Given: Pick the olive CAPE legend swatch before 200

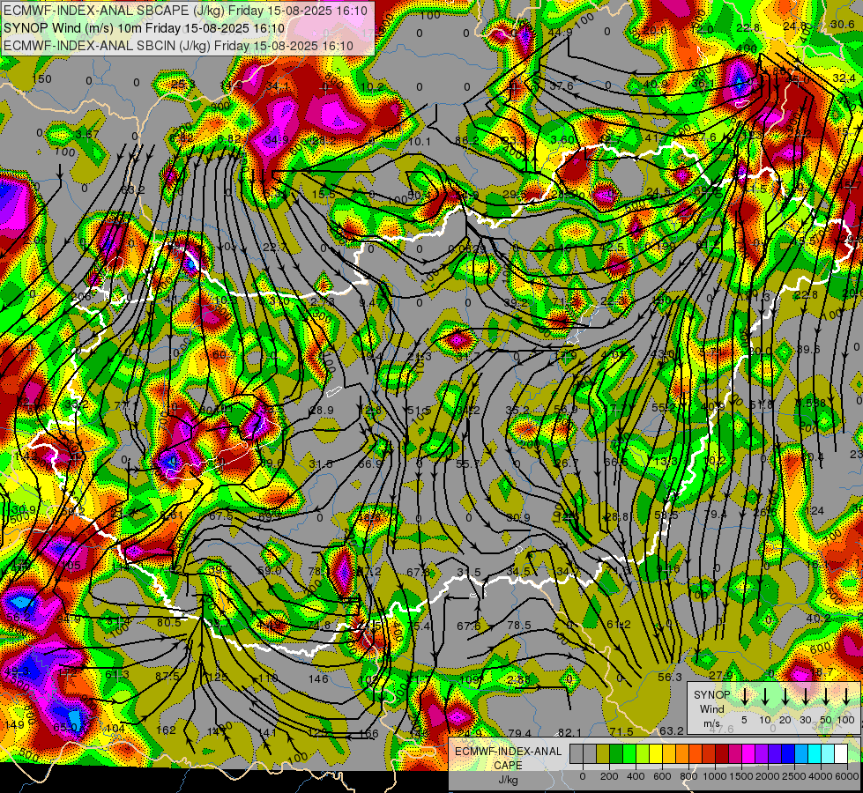Looking at the screenshot, I should (x=603, y=754).
